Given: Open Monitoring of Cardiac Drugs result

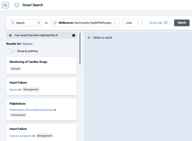Looking at the screenshot, I should coord(28,62).
